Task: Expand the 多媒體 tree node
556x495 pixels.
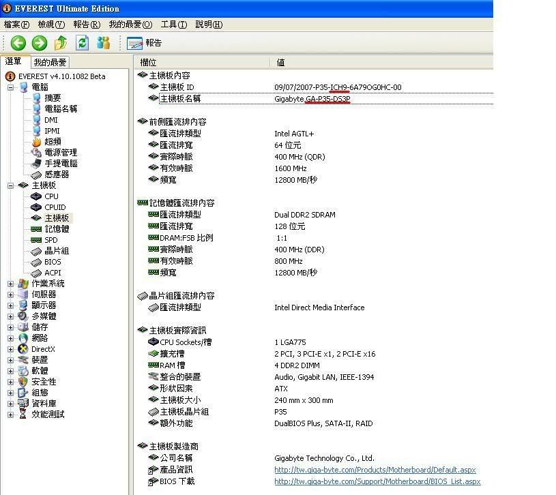Action: coord(11,316)
